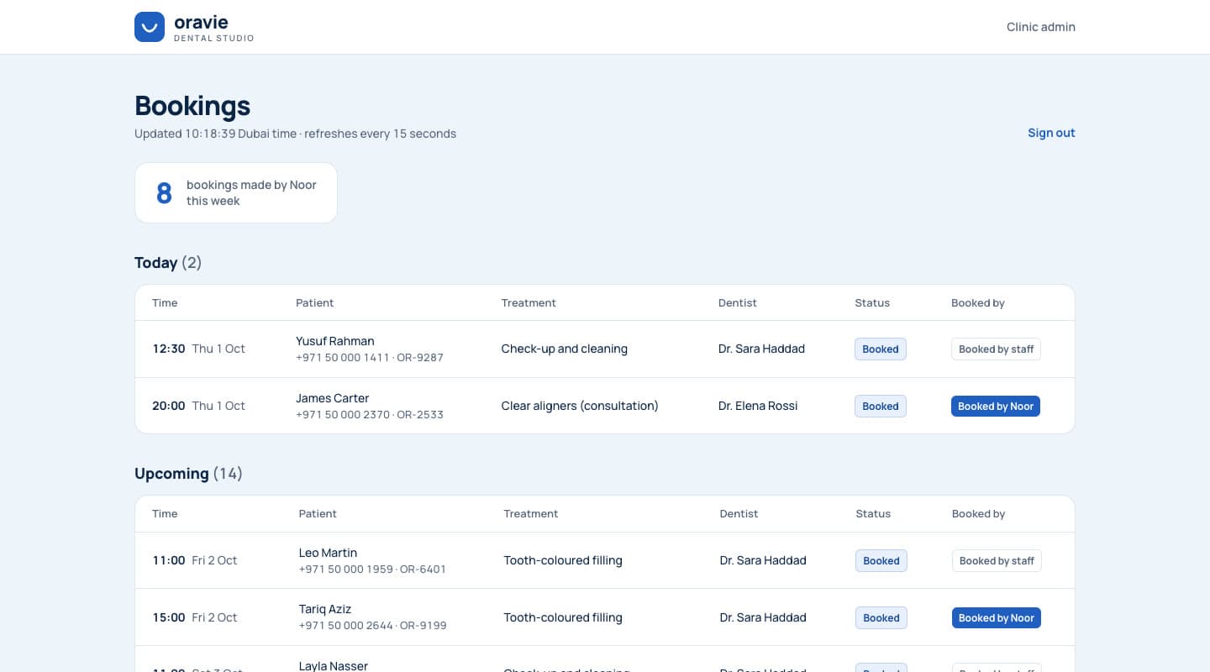Click the oravie Dental Studio wordmark

[213, 27]
